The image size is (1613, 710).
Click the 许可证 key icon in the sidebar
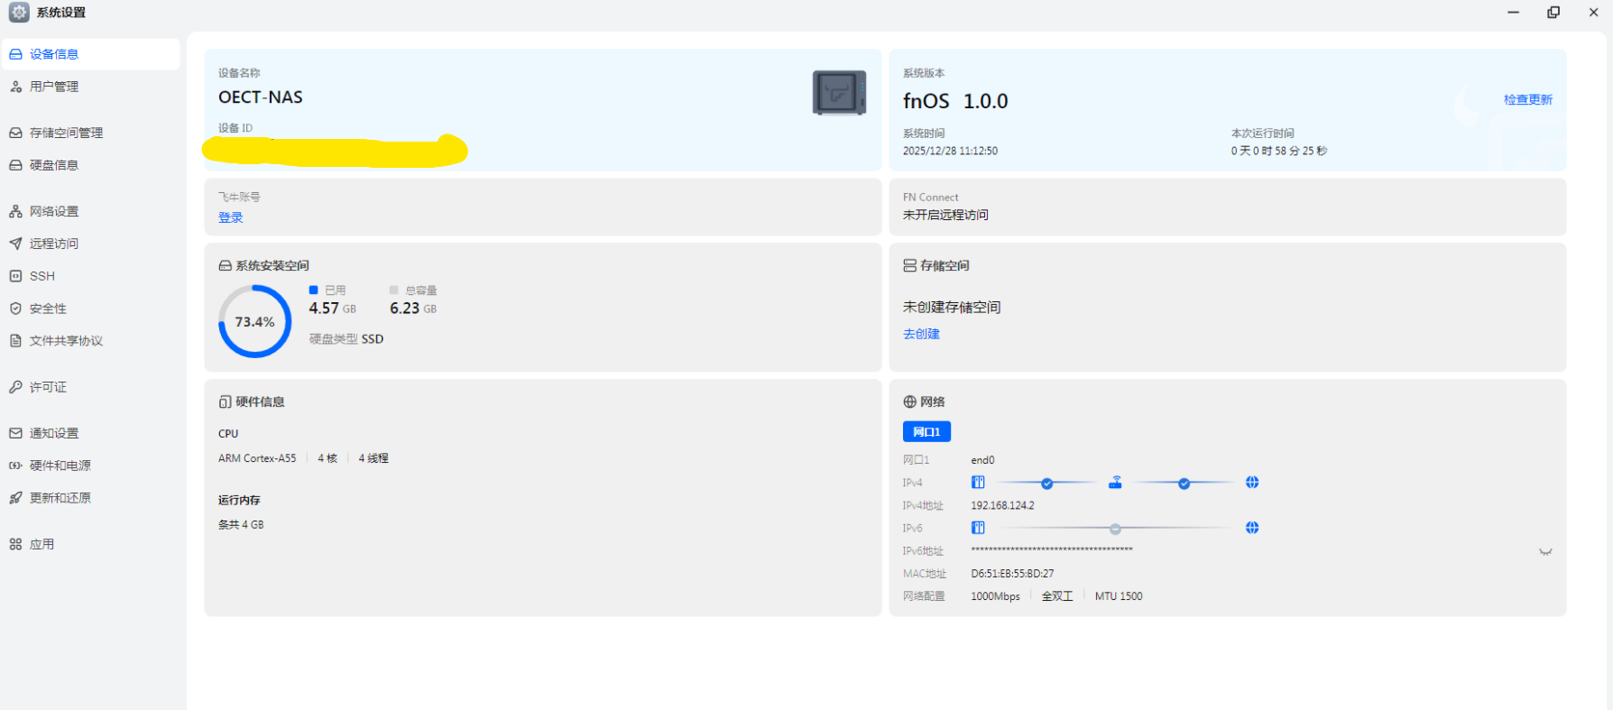point(15,387)
